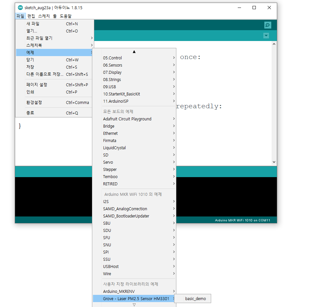Click editor scrollbar down arrow

click(x=274, y=162)
